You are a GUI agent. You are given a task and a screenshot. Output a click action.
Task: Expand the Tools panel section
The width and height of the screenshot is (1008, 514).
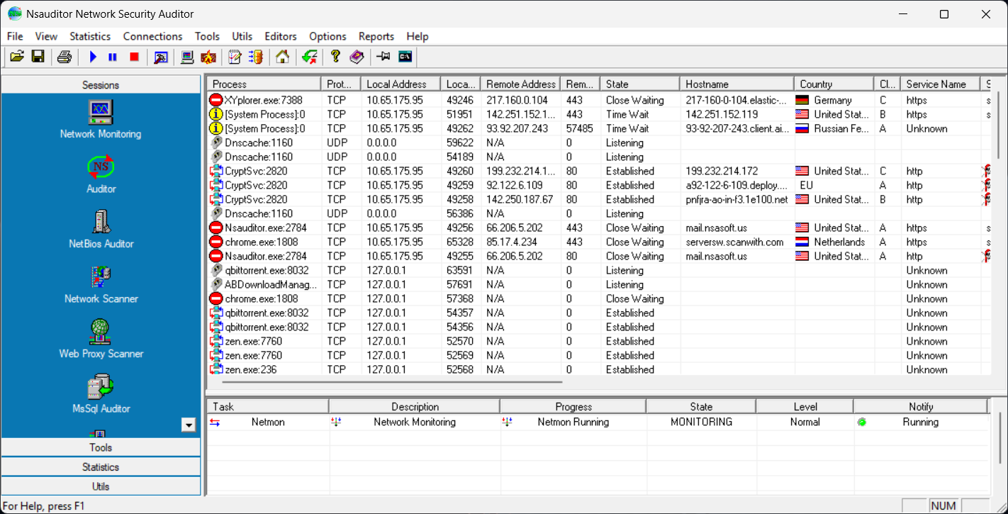[101, 447]
